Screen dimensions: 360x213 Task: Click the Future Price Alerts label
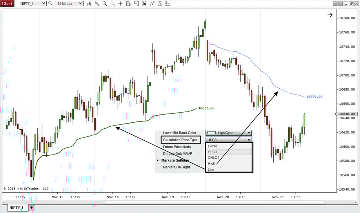[x=177, y=147]
